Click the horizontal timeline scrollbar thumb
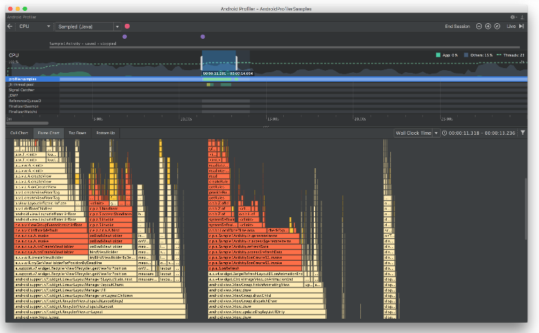The height and width of the screenshot is (333, 539). tap(27, 123)
